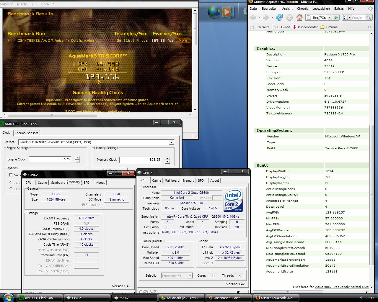This screenshot has height=302, width=378.
Task: Click the DRAM Frequency 480.2 MHz value
Action: (86, 218)
